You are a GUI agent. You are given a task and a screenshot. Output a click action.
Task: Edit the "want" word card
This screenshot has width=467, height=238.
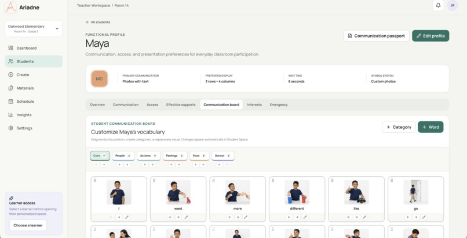tap(186, 217)
